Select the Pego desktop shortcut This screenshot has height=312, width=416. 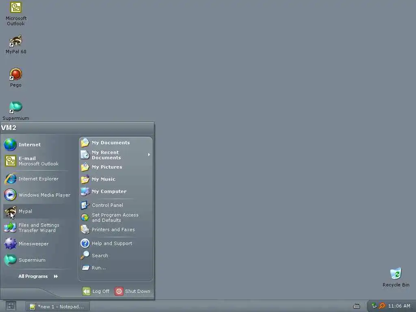pyautogui.click(x=16, y=78)
